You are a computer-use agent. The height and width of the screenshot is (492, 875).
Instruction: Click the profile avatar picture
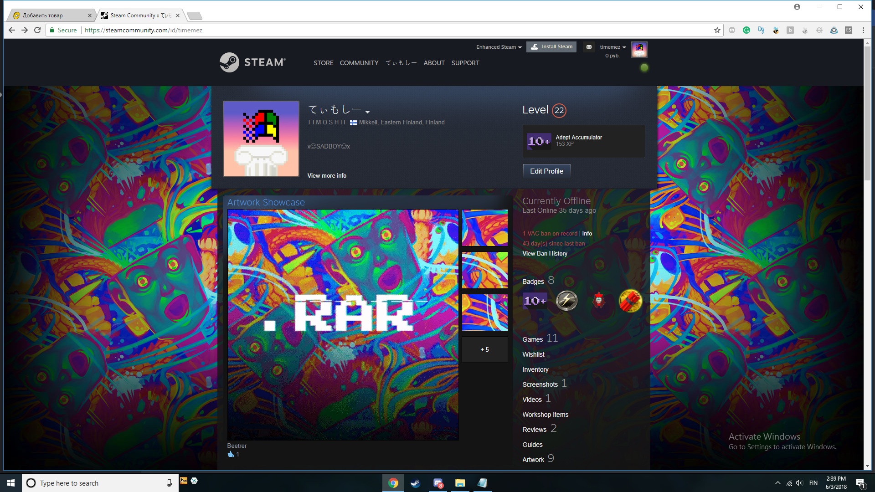[x=261, y=139]
